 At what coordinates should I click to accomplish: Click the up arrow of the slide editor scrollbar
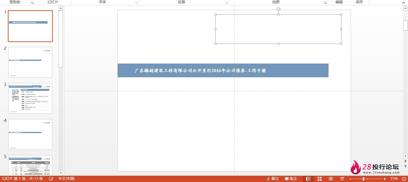405,8
